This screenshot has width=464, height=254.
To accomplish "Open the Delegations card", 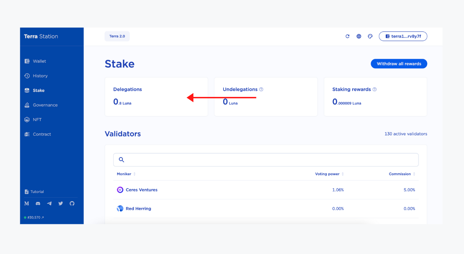I will [x=156, y=97].
